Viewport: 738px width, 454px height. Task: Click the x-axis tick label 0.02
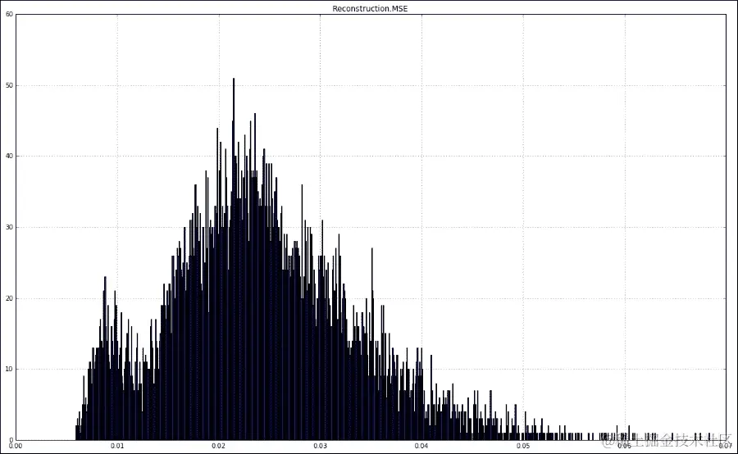[218, 446]
